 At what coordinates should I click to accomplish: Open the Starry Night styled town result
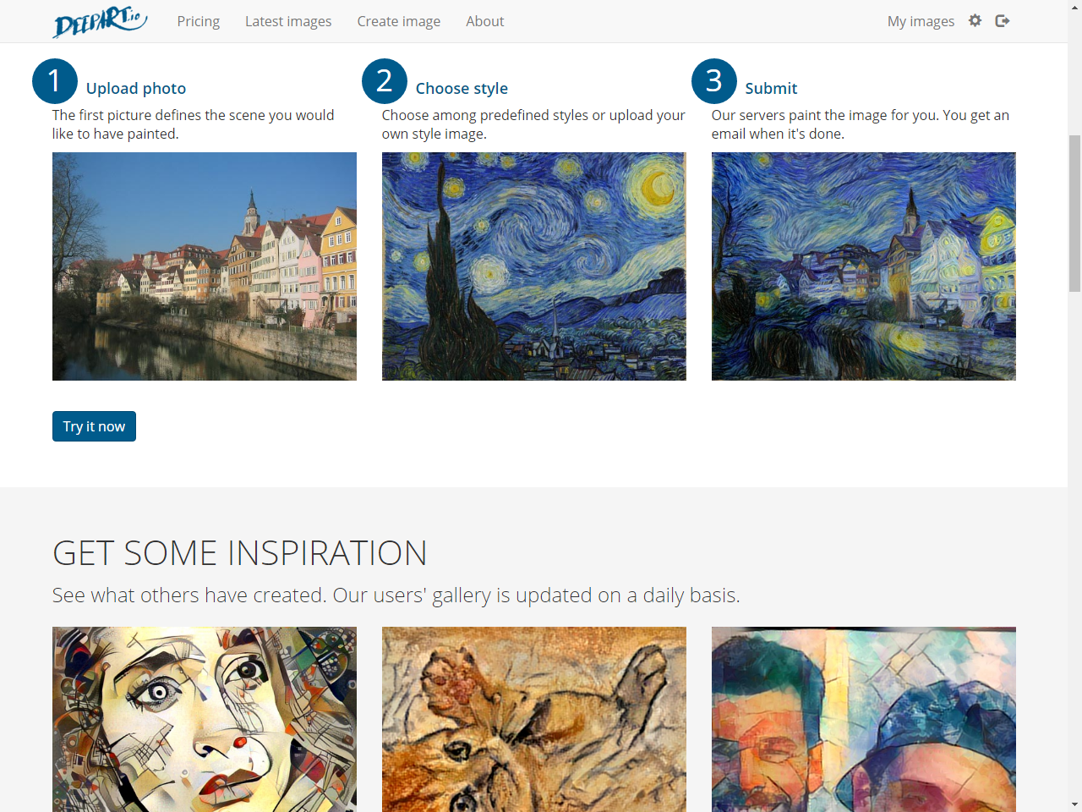[864, 266]
